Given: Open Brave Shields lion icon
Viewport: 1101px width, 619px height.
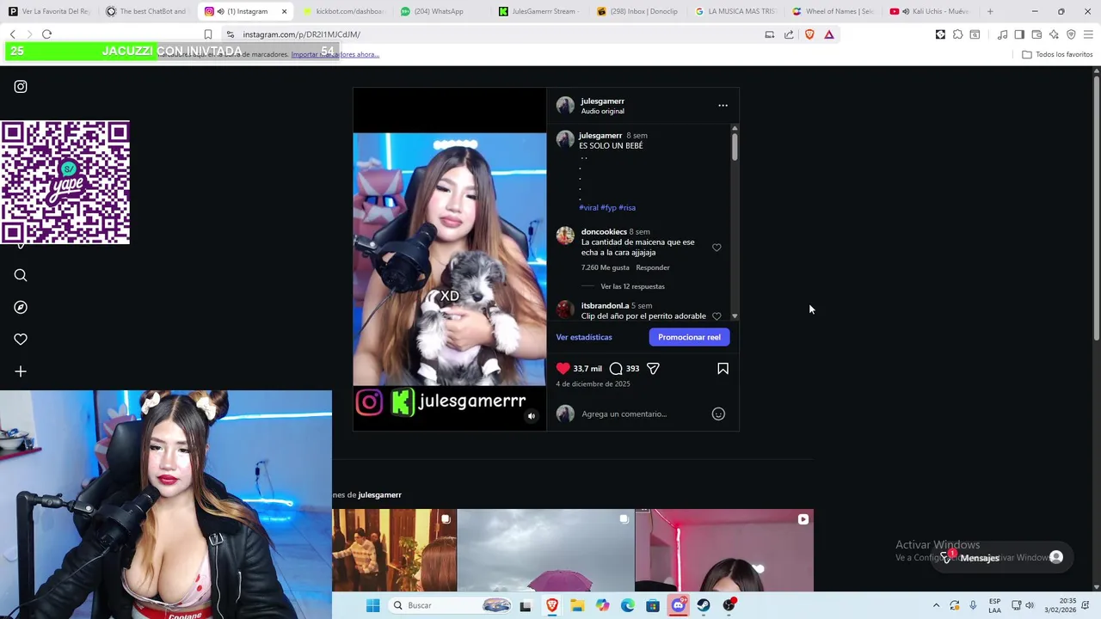Looking at the screenshot, I should (x=809, y=34).
